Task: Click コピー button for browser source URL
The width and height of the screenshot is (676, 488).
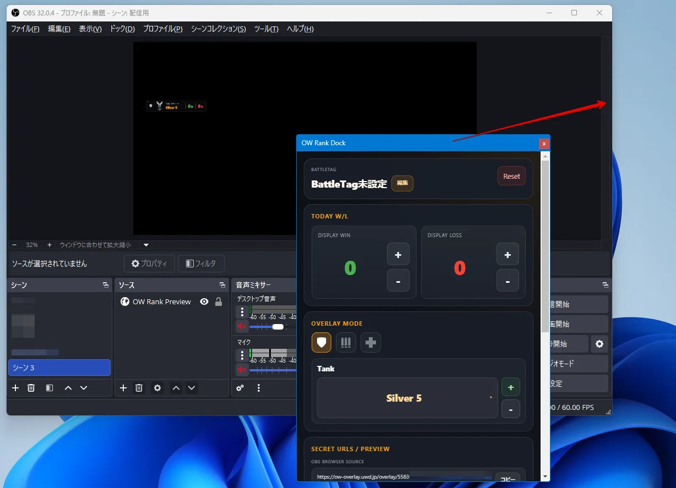Action: 508,478
